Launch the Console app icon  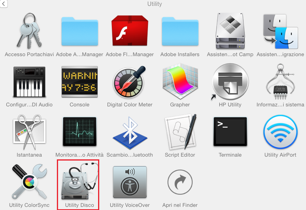[x=80, y=82]
